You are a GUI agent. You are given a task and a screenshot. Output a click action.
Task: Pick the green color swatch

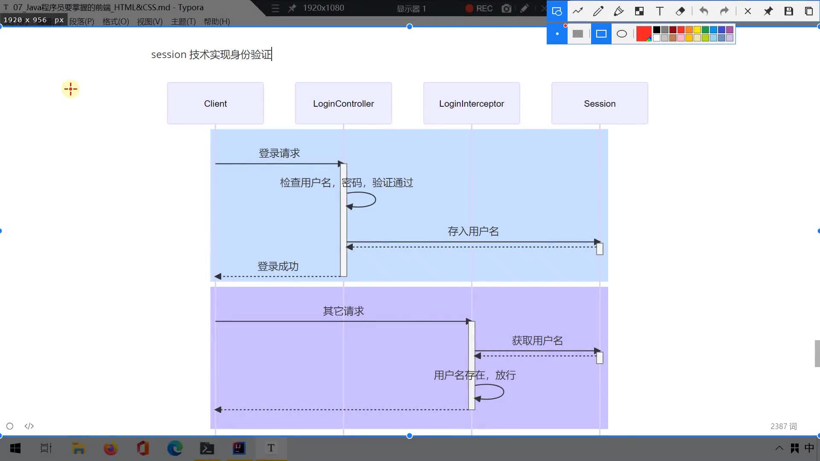tap(705, 29)
